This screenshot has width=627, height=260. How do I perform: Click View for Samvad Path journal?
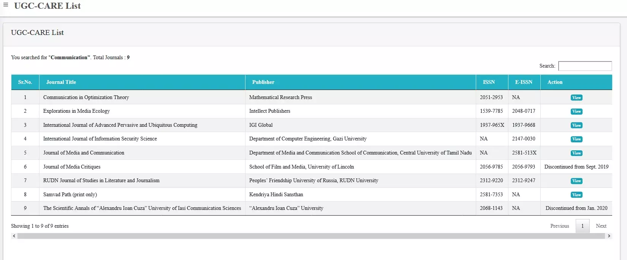pos(576,195)
